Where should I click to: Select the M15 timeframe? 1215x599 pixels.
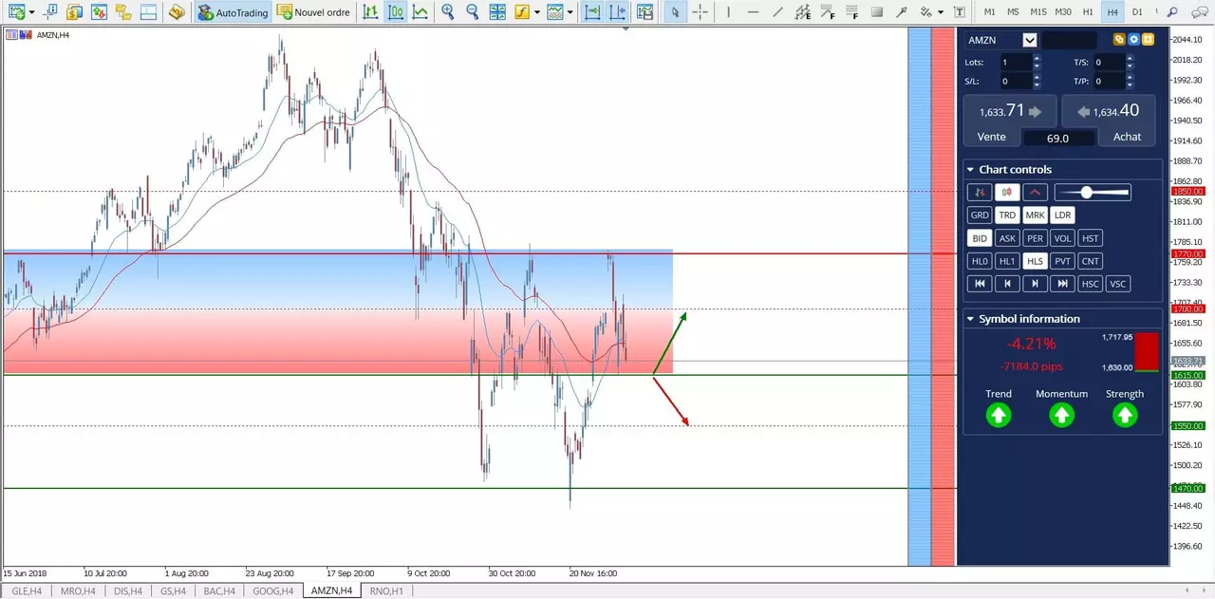(x=1038, y=12)
